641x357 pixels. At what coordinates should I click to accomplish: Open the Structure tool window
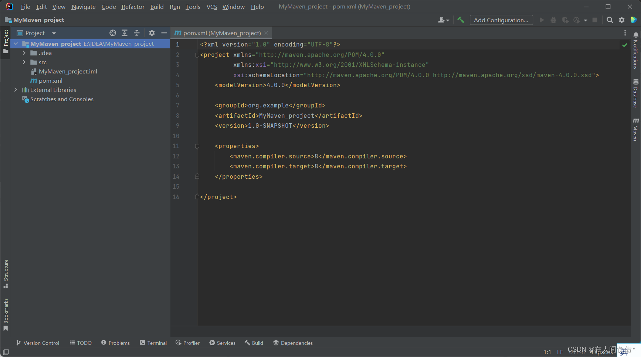pos(6,274)
